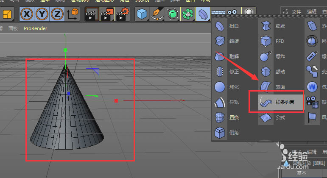Viewport: 327px width, 178px height.
Task: Open the green subdivision generator palette
Action: pyautogui.click(x=173, y=14)
